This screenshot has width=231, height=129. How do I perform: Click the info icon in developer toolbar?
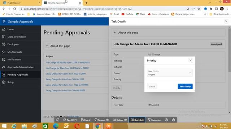(x=166, y=120)
